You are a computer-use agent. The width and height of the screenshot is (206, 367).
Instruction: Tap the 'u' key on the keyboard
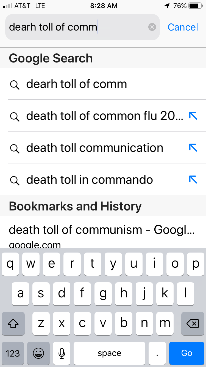click(x=134, y=264)
